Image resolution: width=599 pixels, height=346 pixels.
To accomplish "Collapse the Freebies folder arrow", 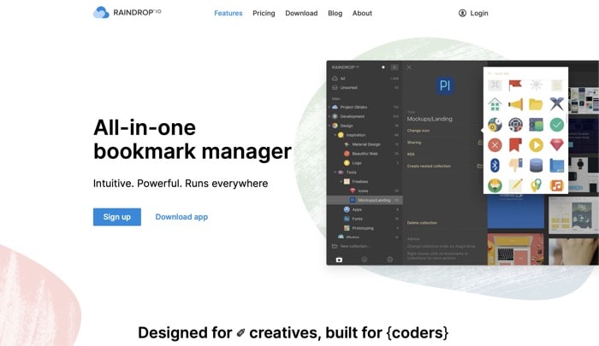I will point(341,182).
